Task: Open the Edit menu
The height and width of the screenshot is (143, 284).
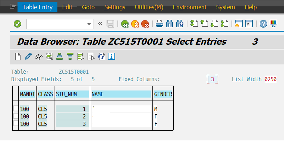Action: click(67, 7)
